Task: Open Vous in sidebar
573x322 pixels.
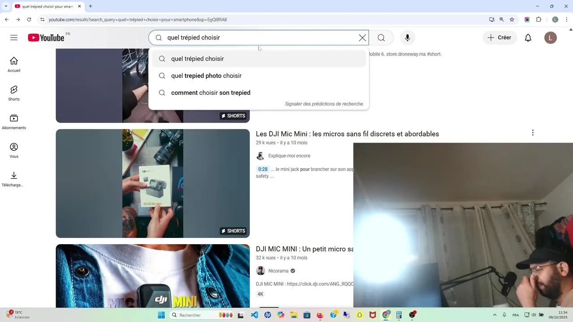Action: pyautogui.click(x=14, y=150)
